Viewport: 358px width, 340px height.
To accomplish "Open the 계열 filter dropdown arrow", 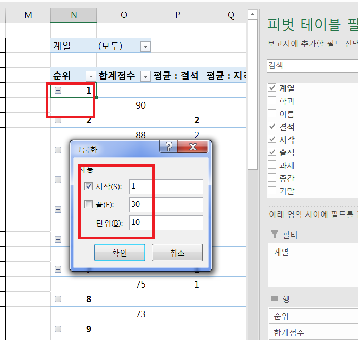I will [145, 47].
